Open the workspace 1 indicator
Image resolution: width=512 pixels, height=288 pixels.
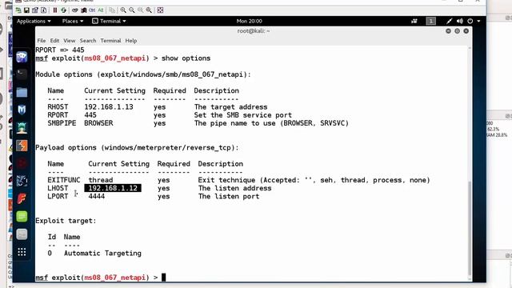point(430,21)
